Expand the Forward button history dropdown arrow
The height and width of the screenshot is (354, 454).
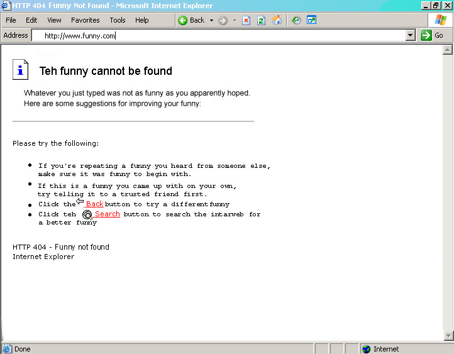235,20
